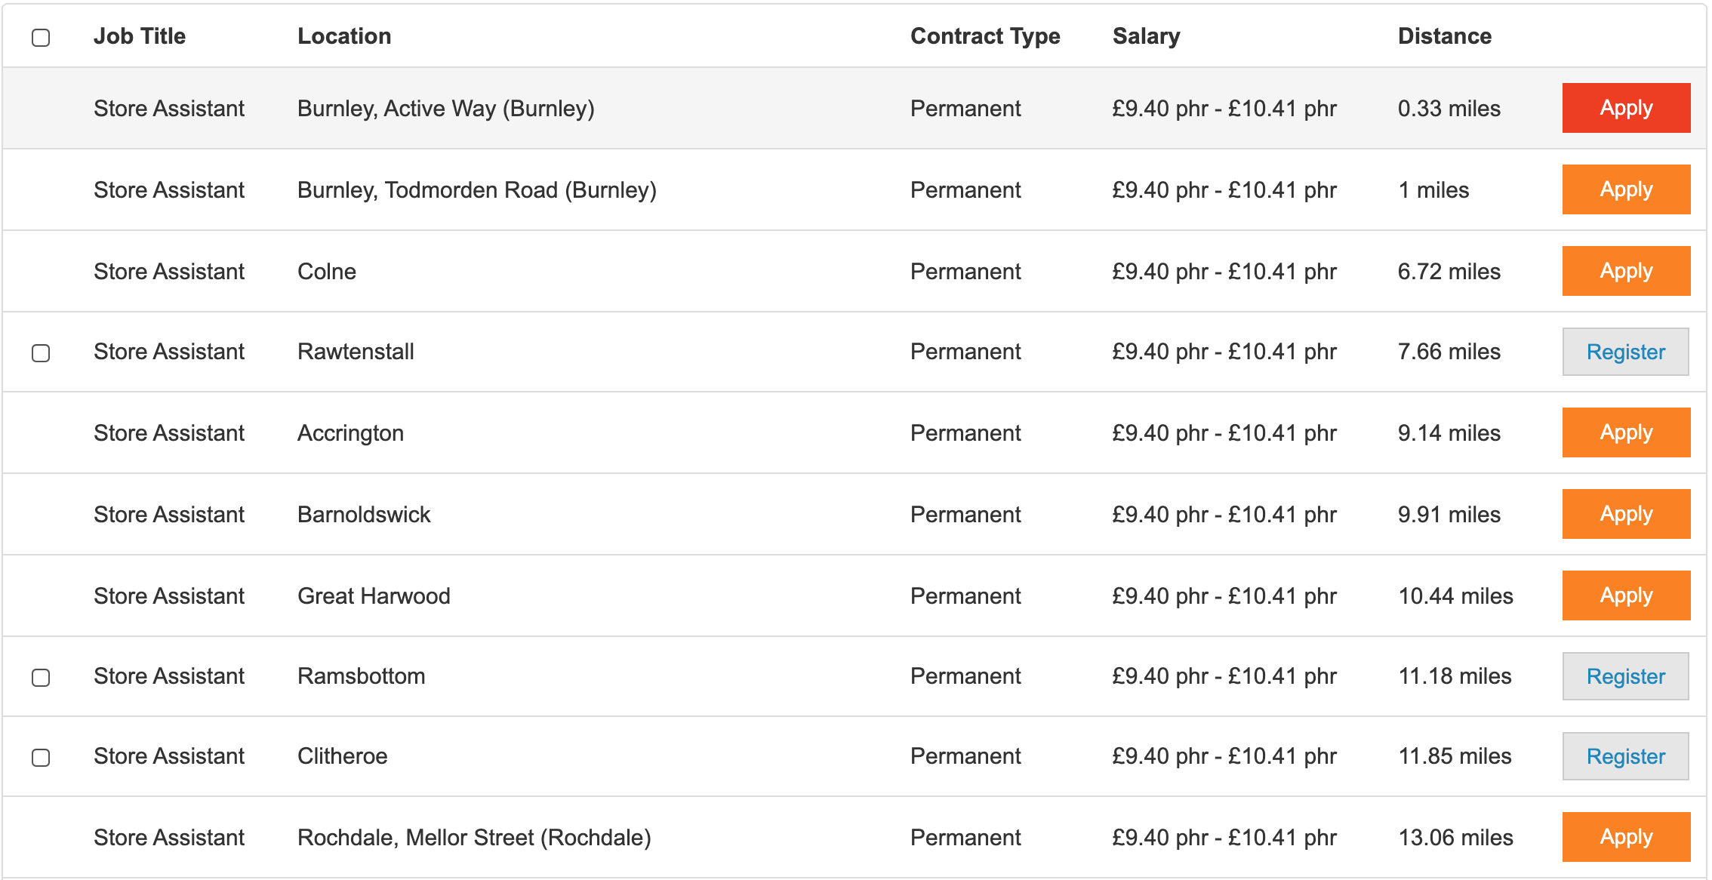
Task: Apply for the Colne store job
Action: point(1625,271)
